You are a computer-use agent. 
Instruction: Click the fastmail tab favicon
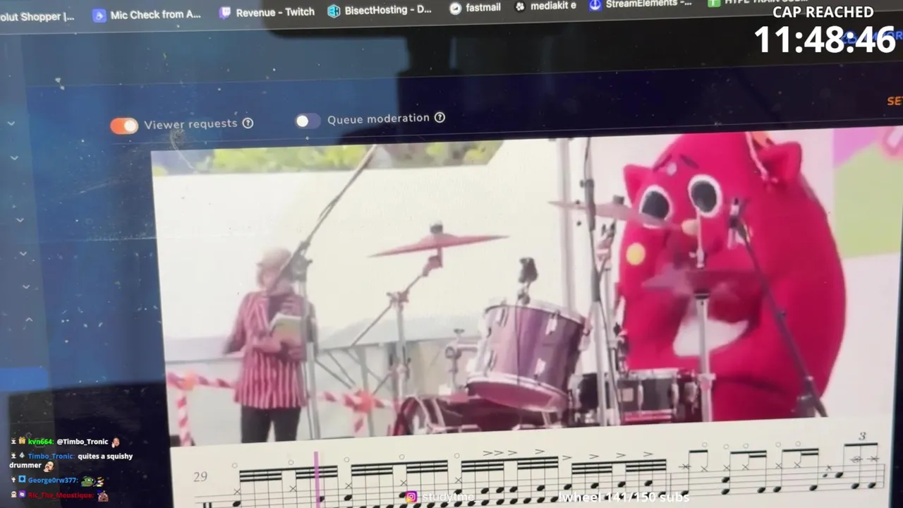[x=455, y=8]
